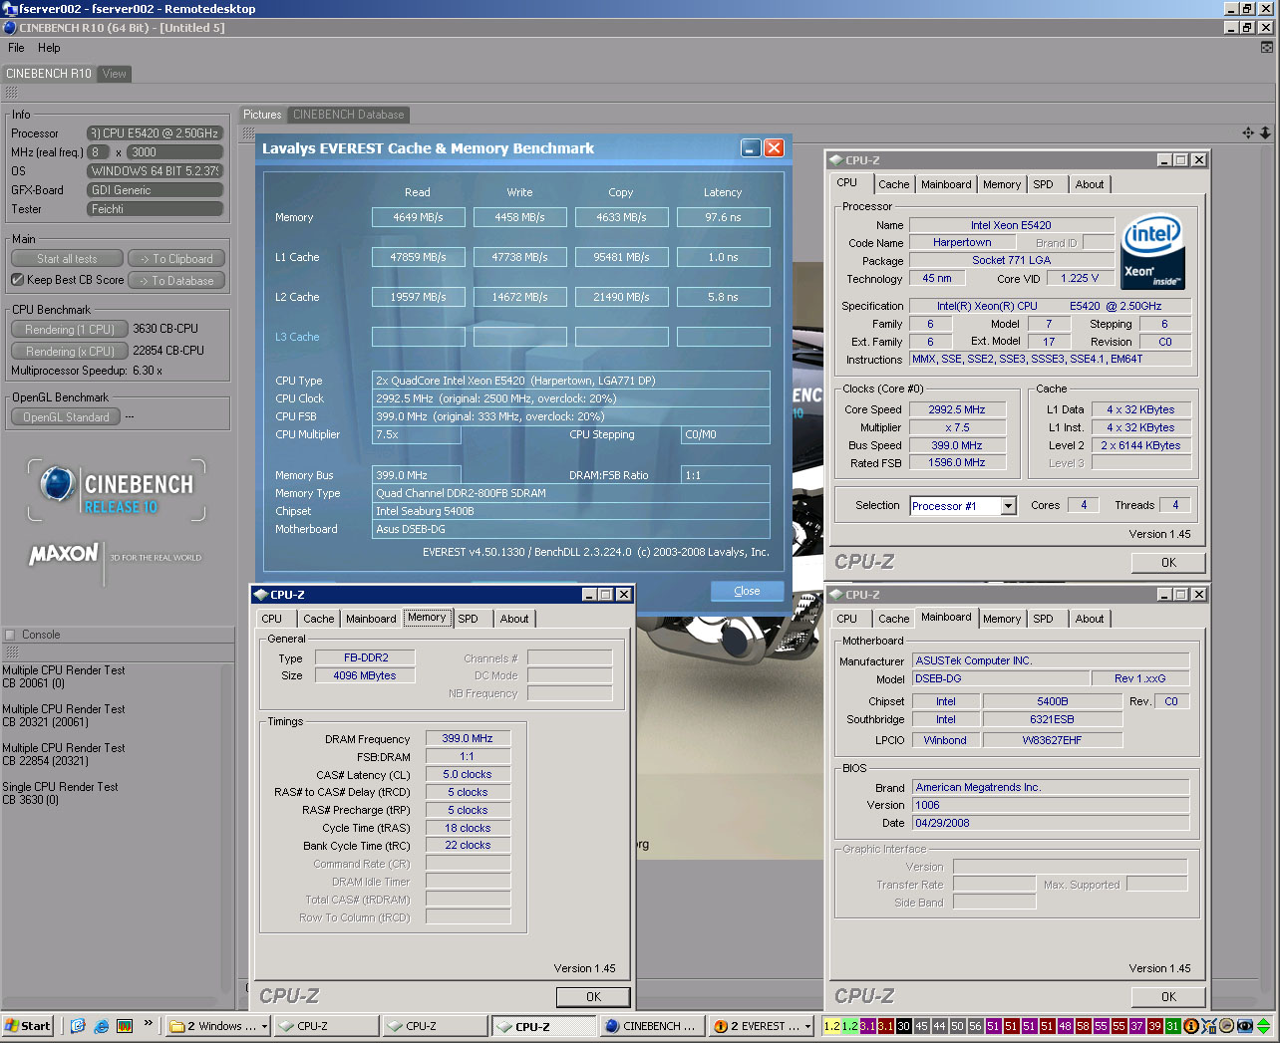Viewport: 1280px width, 1043px height.
Task: Click the Memory Read value 4649 MB/s
Action: (418, 217)
